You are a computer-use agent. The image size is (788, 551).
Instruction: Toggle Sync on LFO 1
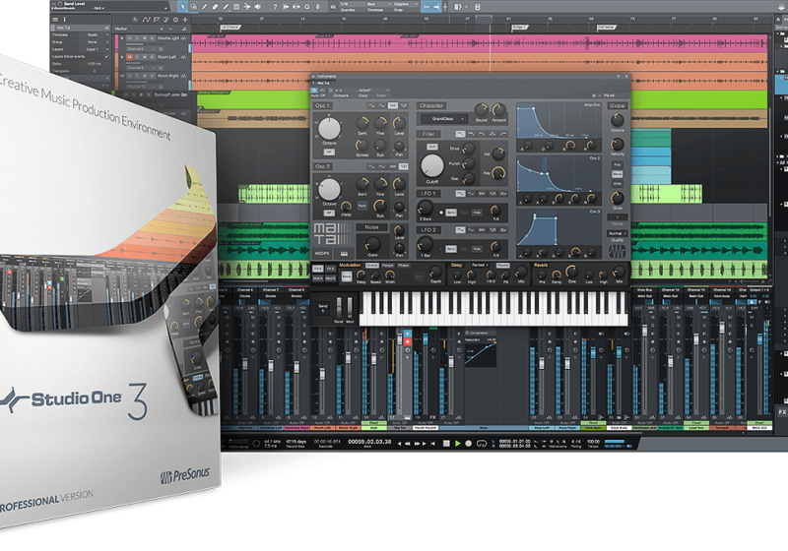click(x=451, y=213)
